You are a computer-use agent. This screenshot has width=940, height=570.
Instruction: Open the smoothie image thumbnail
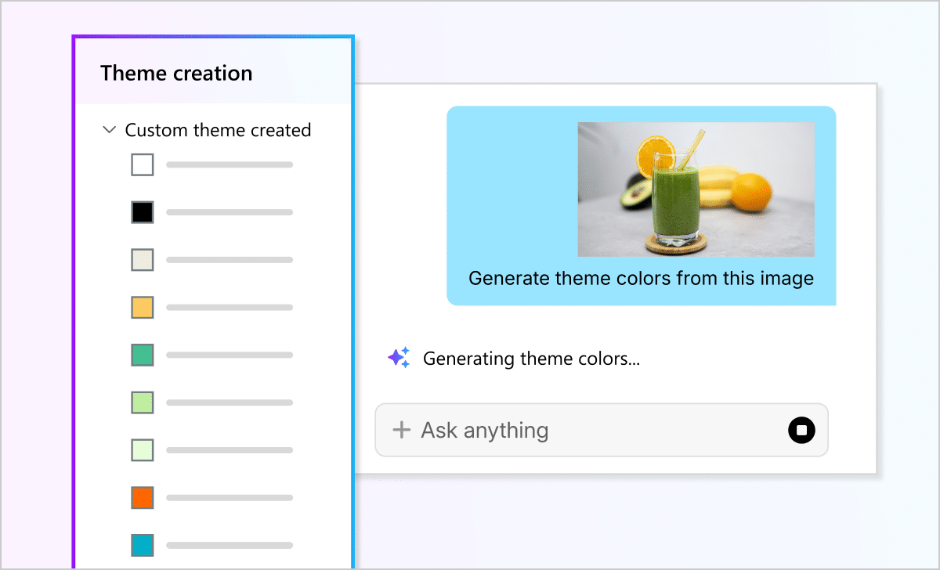coord(696,189)
